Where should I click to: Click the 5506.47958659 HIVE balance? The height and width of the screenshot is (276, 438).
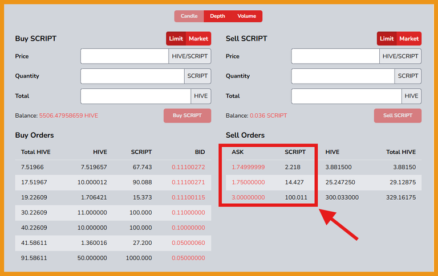pyautogui.click(x=68, y=116)
